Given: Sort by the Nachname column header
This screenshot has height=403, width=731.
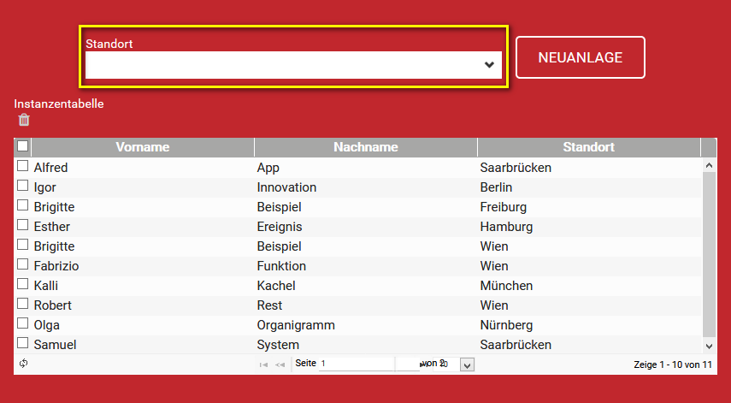Looking at the screenshot, I should point(366,147).
